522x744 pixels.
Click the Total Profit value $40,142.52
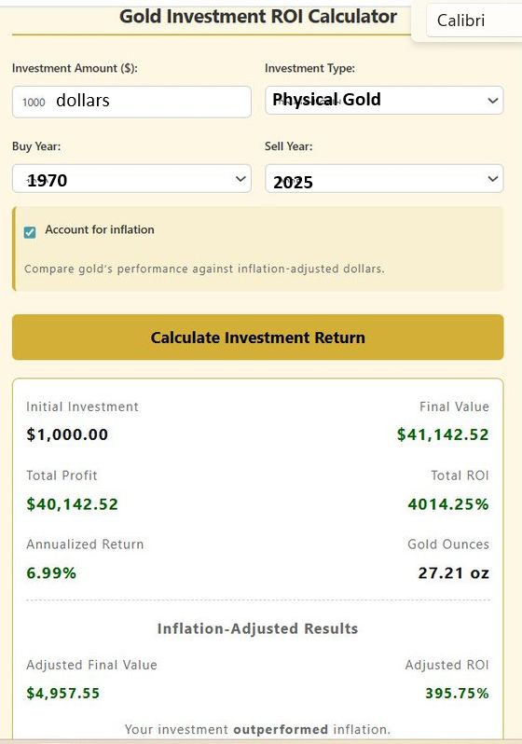(x=72, y=503)
